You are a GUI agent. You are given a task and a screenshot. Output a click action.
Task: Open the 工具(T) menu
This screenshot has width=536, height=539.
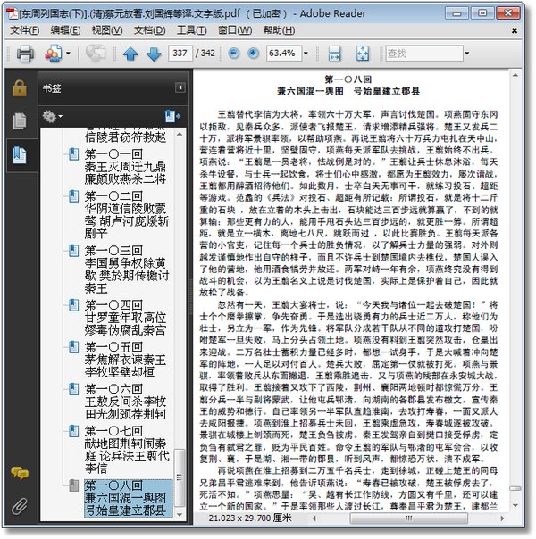[x=192, y=30]
